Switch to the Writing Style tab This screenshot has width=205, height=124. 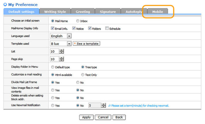coord(55,12)
